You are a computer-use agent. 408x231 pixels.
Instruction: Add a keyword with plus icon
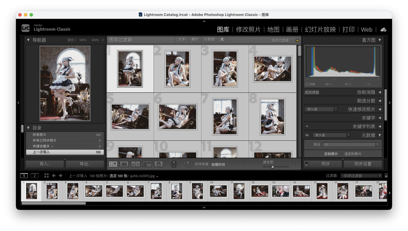coord(307,126)
